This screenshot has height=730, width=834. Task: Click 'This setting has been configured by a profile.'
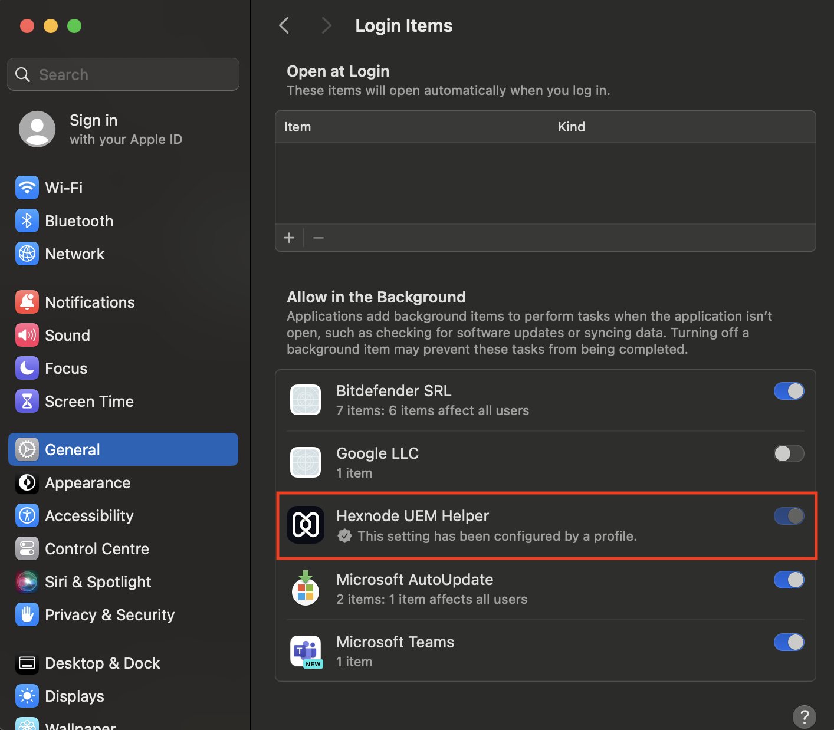coord(497,536)
